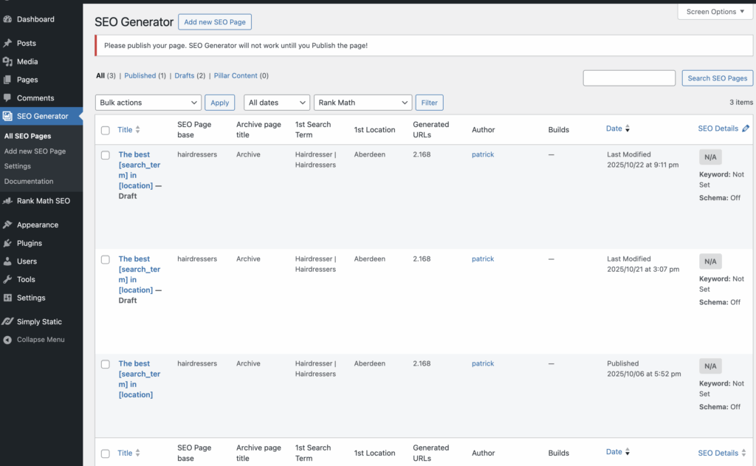Toggle the select-all checkbox in table header
The image size is (756, 466).
point(106,130)
